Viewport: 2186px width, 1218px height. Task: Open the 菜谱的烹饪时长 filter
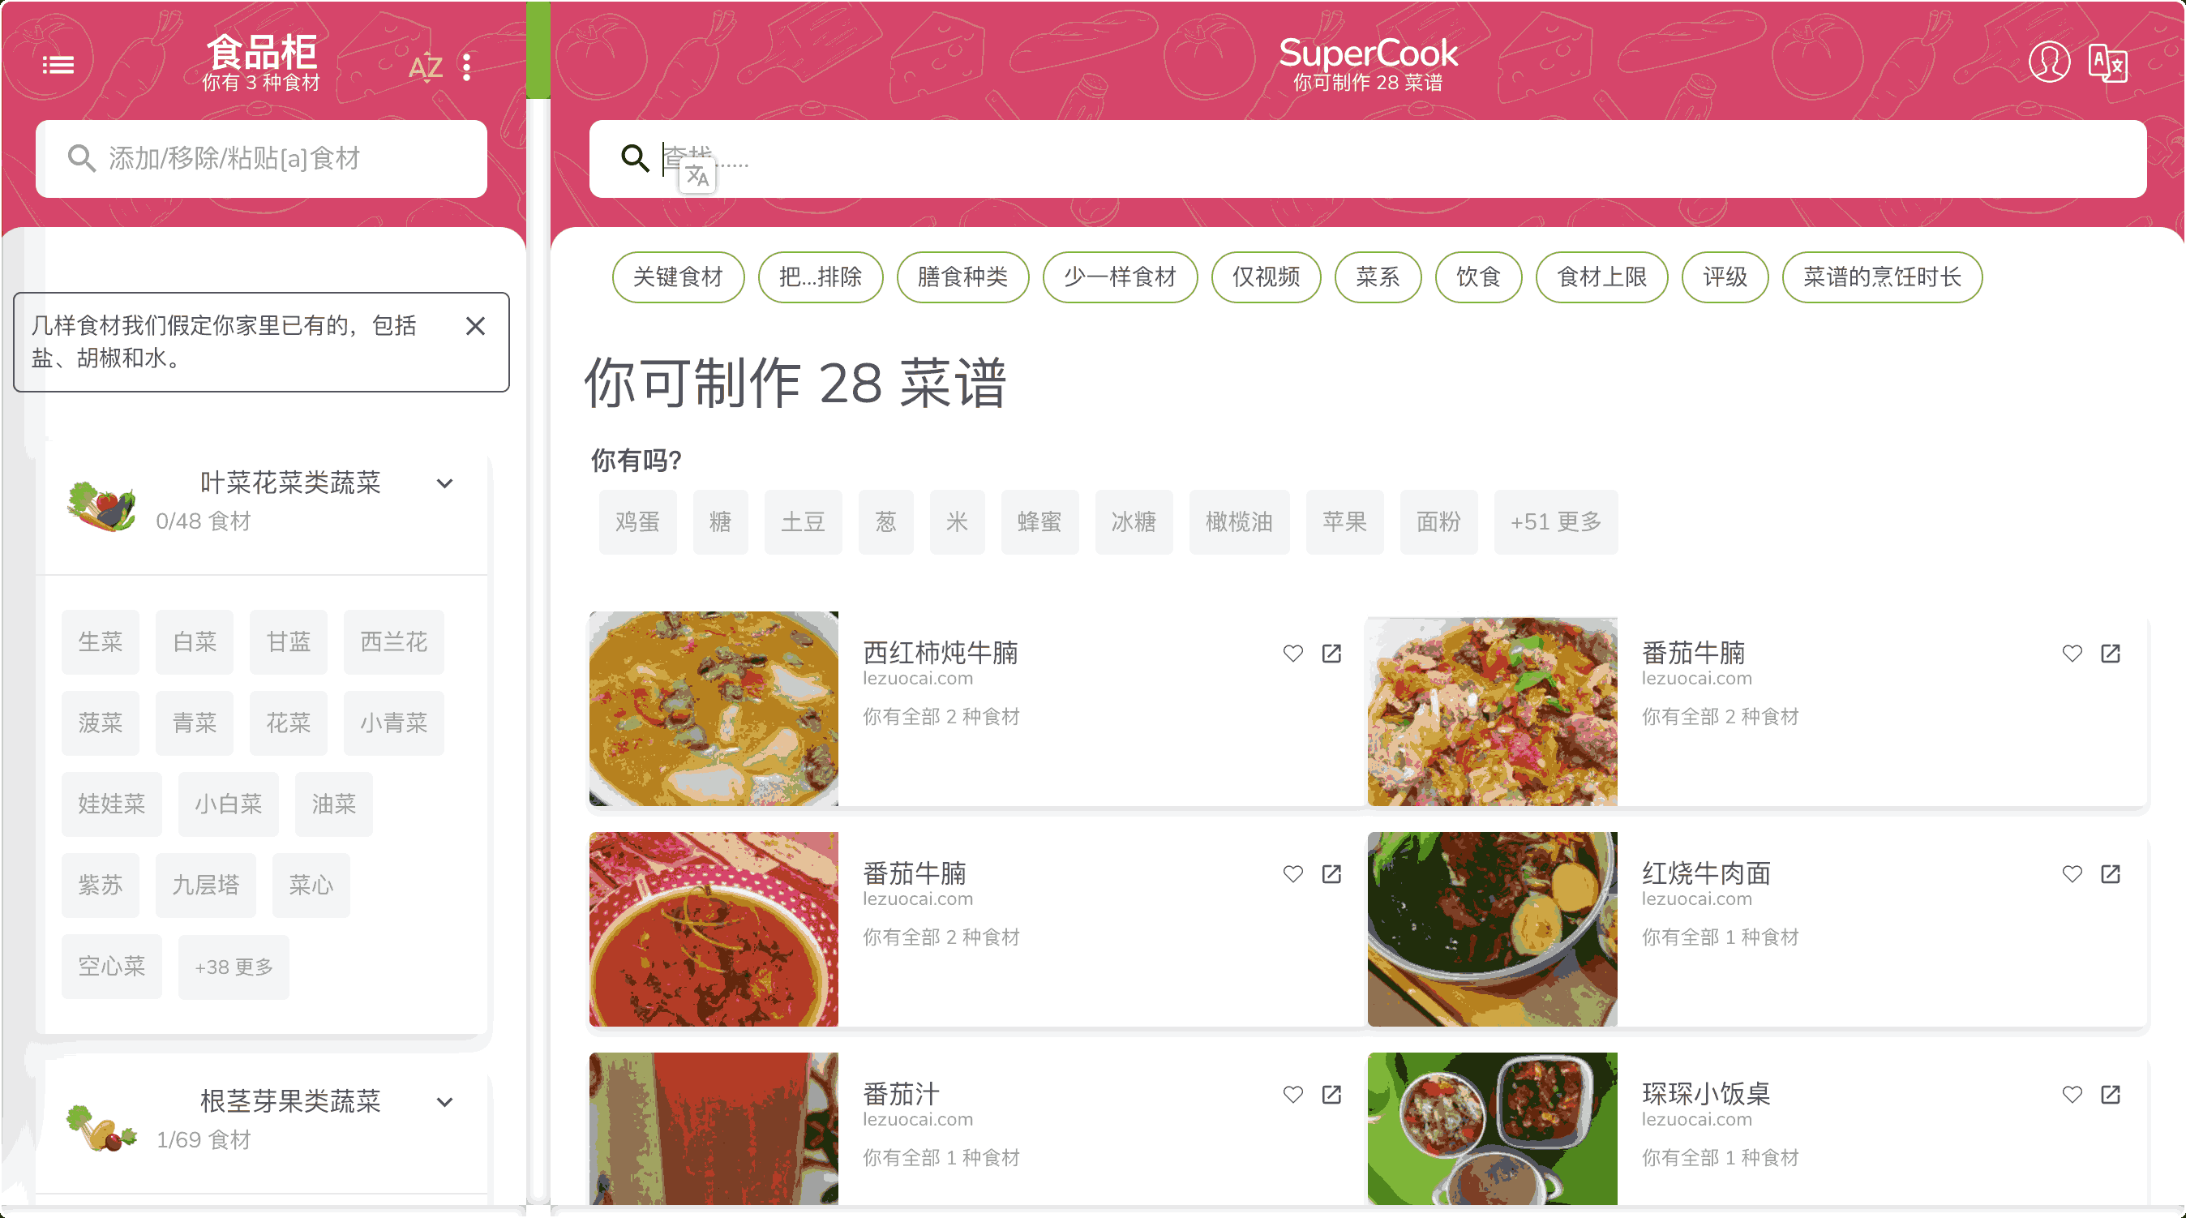click(x=1881, y=277)
